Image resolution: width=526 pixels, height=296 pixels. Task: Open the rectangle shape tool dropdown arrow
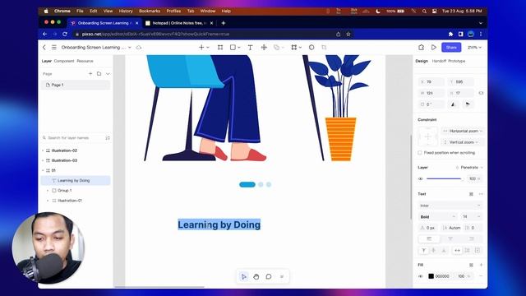click(x=239, y=48)
